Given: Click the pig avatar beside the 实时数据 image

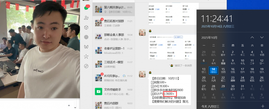Looking at the screenshot, I should click(x=142, y=32).
